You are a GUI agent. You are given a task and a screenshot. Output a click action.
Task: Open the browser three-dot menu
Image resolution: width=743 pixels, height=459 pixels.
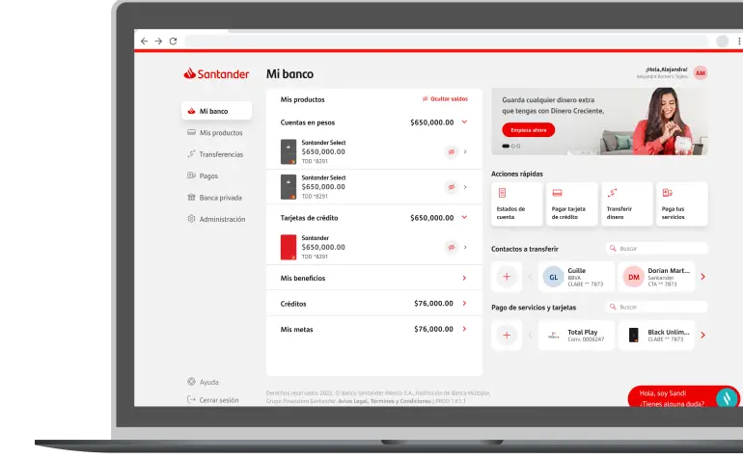[x=739, y=41]
